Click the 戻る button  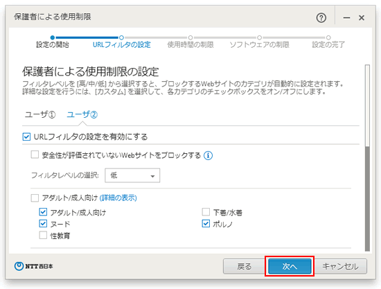click(x=245, y=266)
